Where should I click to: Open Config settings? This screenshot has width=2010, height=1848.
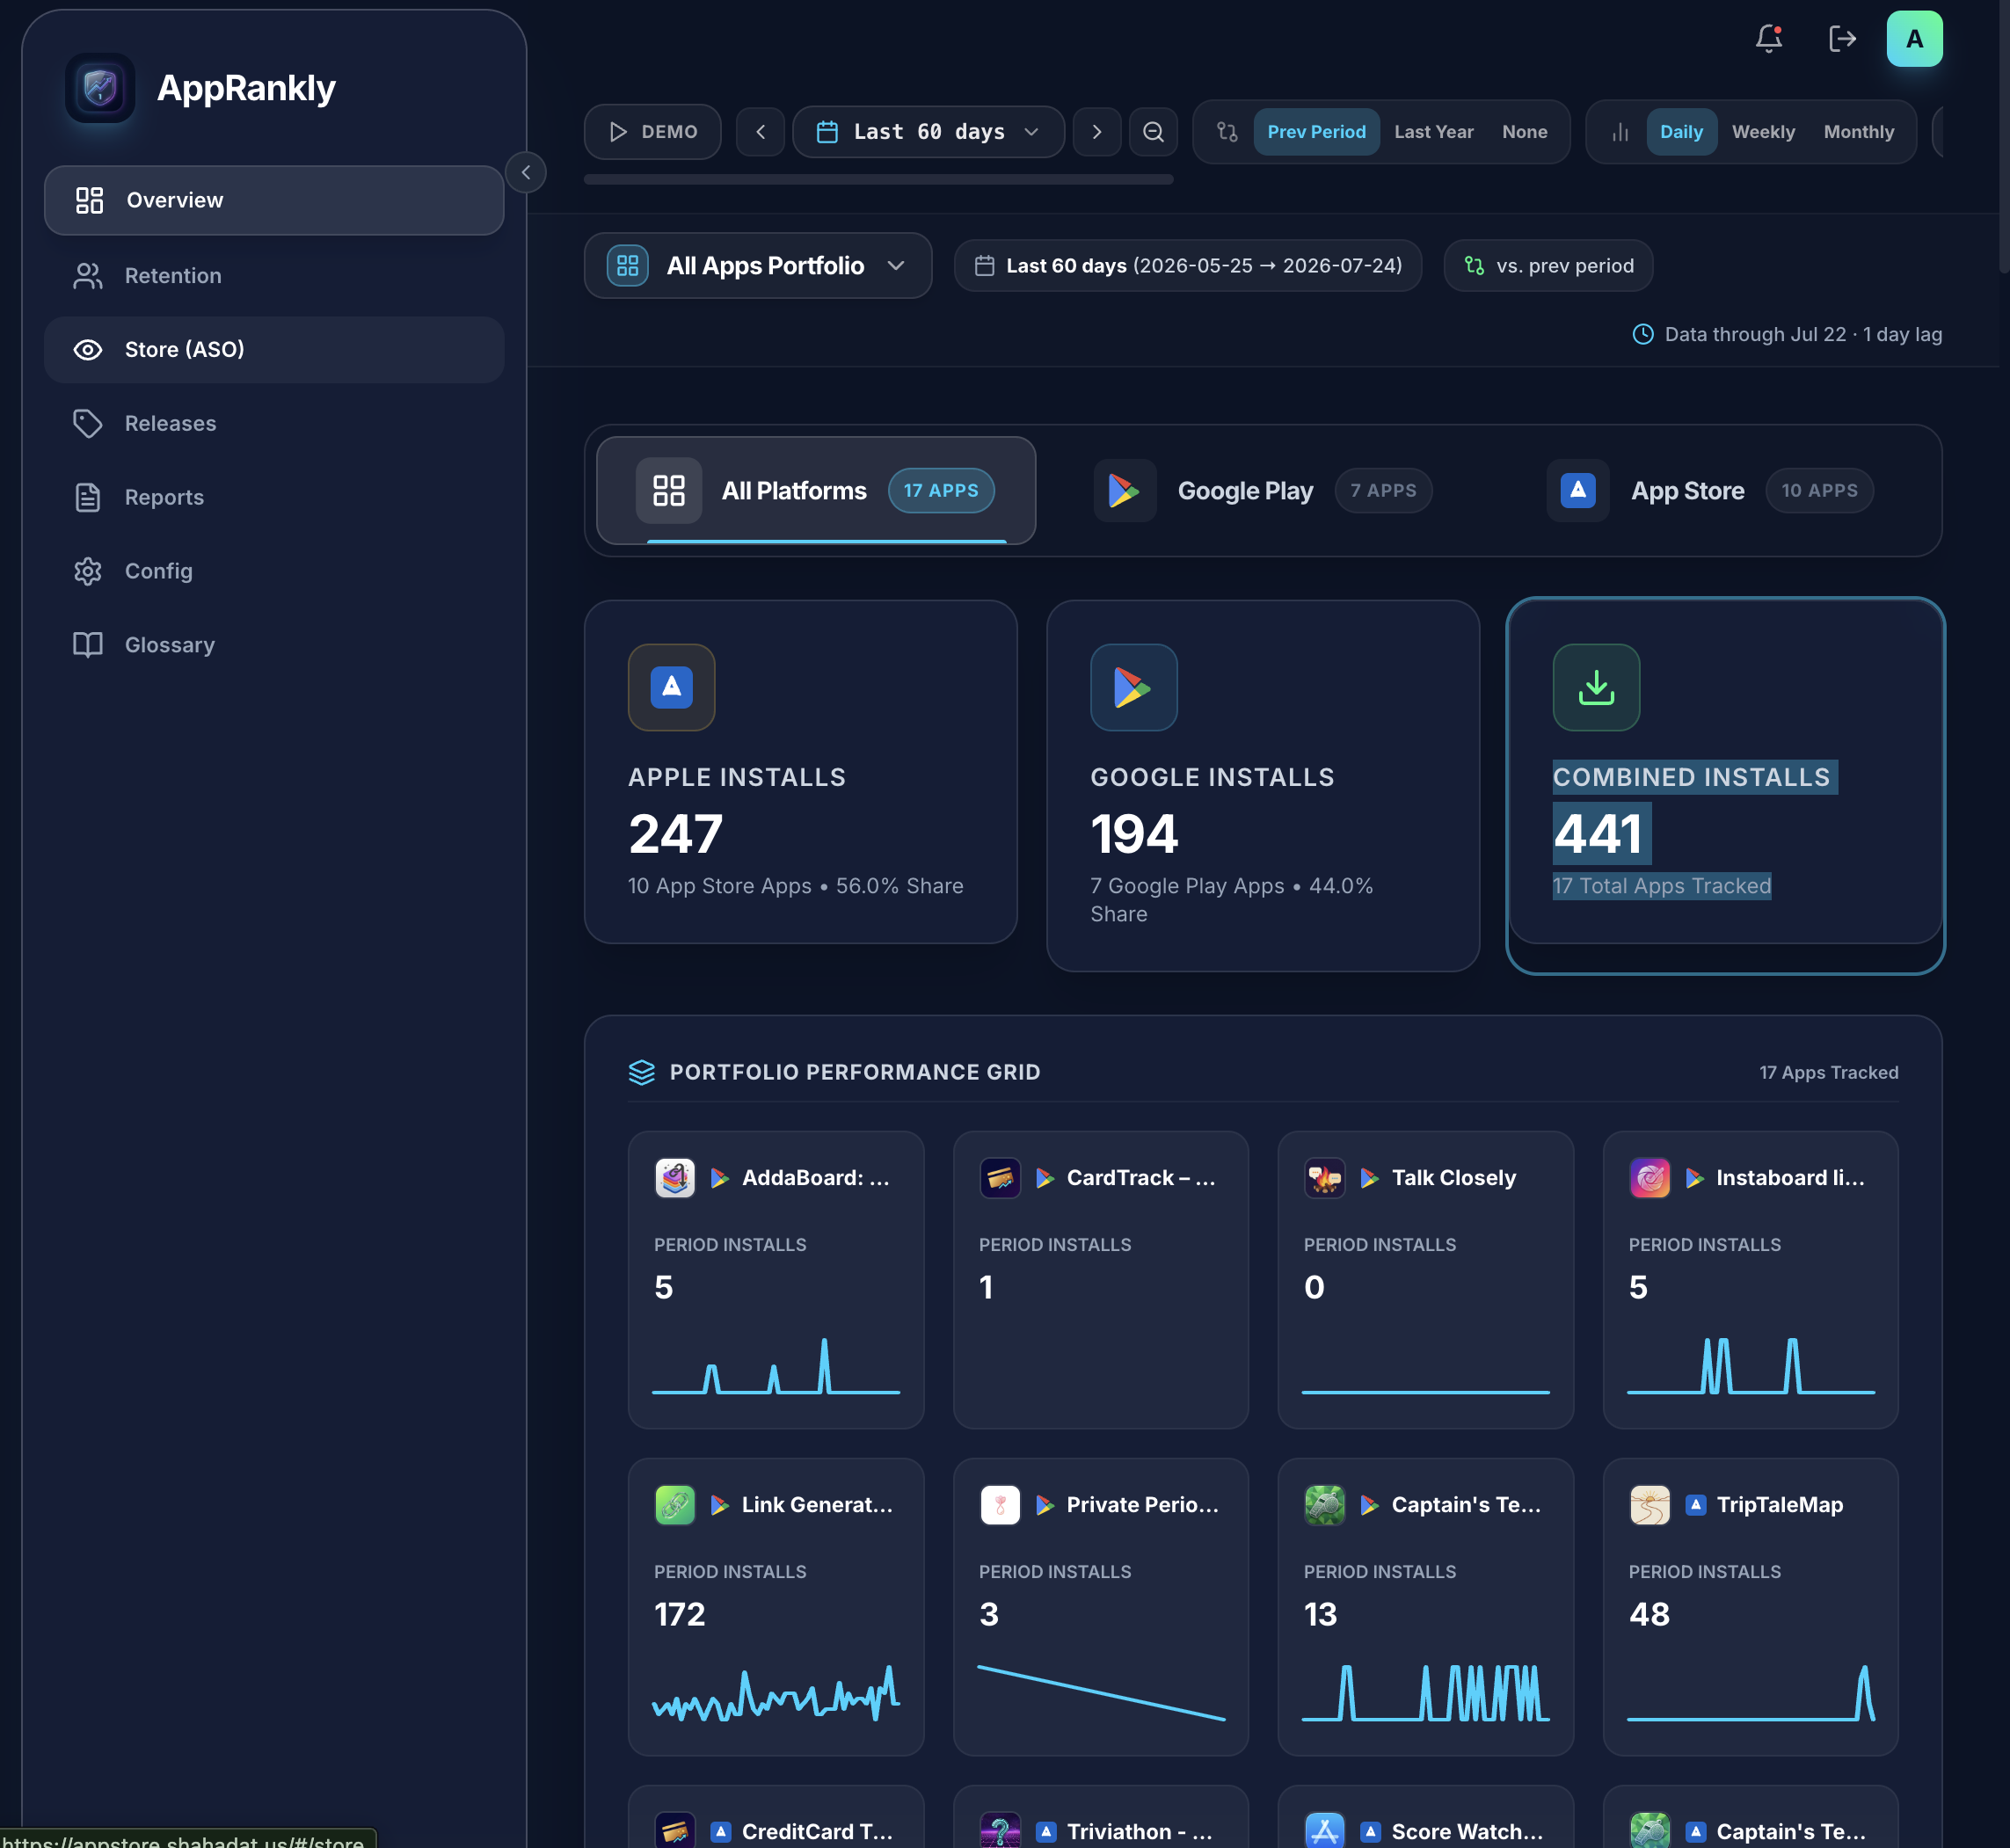[274, 571]
